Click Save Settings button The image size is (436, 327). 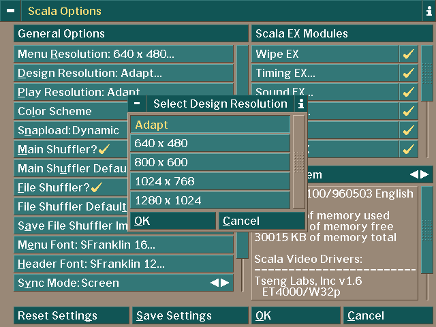click(190, 315)
